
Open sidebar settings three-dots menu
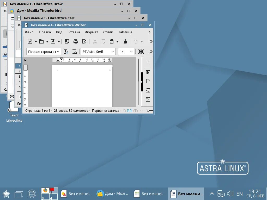(x=148, y=62)
